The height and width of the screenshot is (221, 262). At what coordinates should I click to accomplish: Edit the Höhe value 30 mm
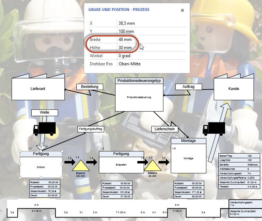(x=151, y=48)
